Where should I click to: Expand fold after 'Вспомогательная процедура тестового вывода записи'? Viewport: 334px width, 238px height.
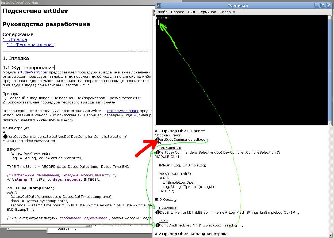click(x=110, y=102)
